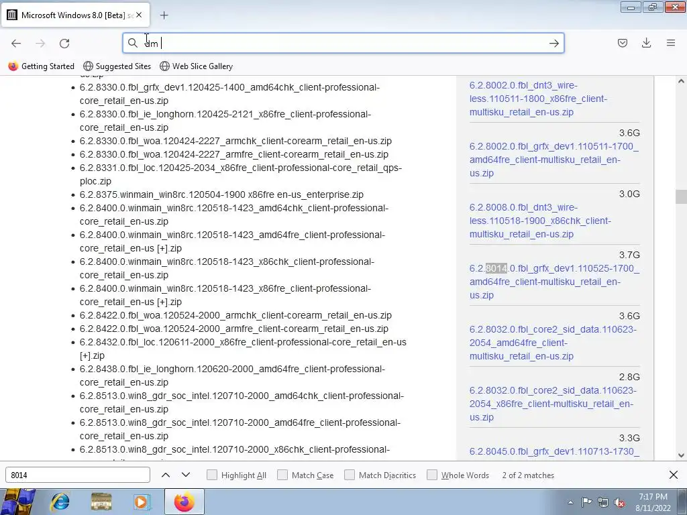The image size is (687, 515).
Task: Click 6.2.8400.0 winmain_win8rc amd64chk entry
Action: tap(234, 215)
